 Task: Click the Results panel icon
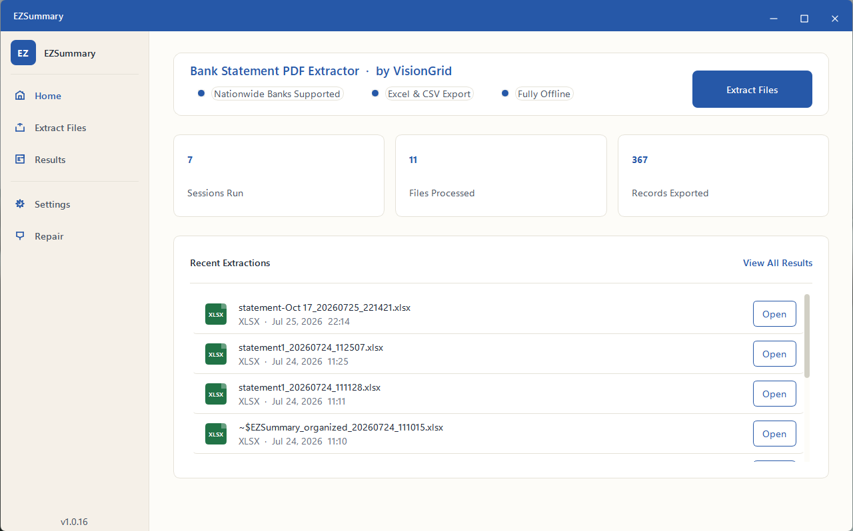21,160
